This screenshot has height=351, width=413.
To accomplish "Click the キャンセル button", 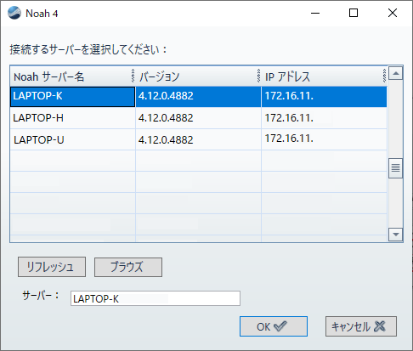I will [361, 326].
